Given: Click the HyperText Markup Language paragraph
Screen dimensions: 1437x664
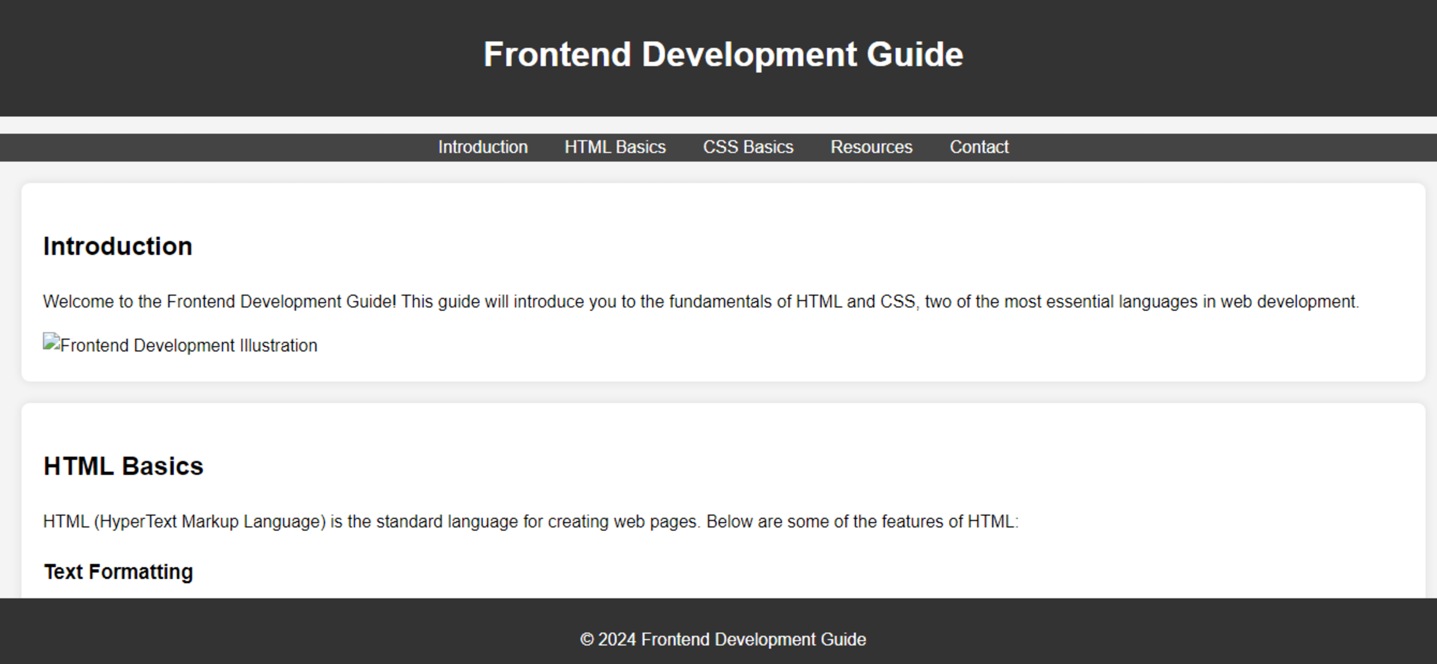Looking at the screenshot, I should click(x=530, y=521).
